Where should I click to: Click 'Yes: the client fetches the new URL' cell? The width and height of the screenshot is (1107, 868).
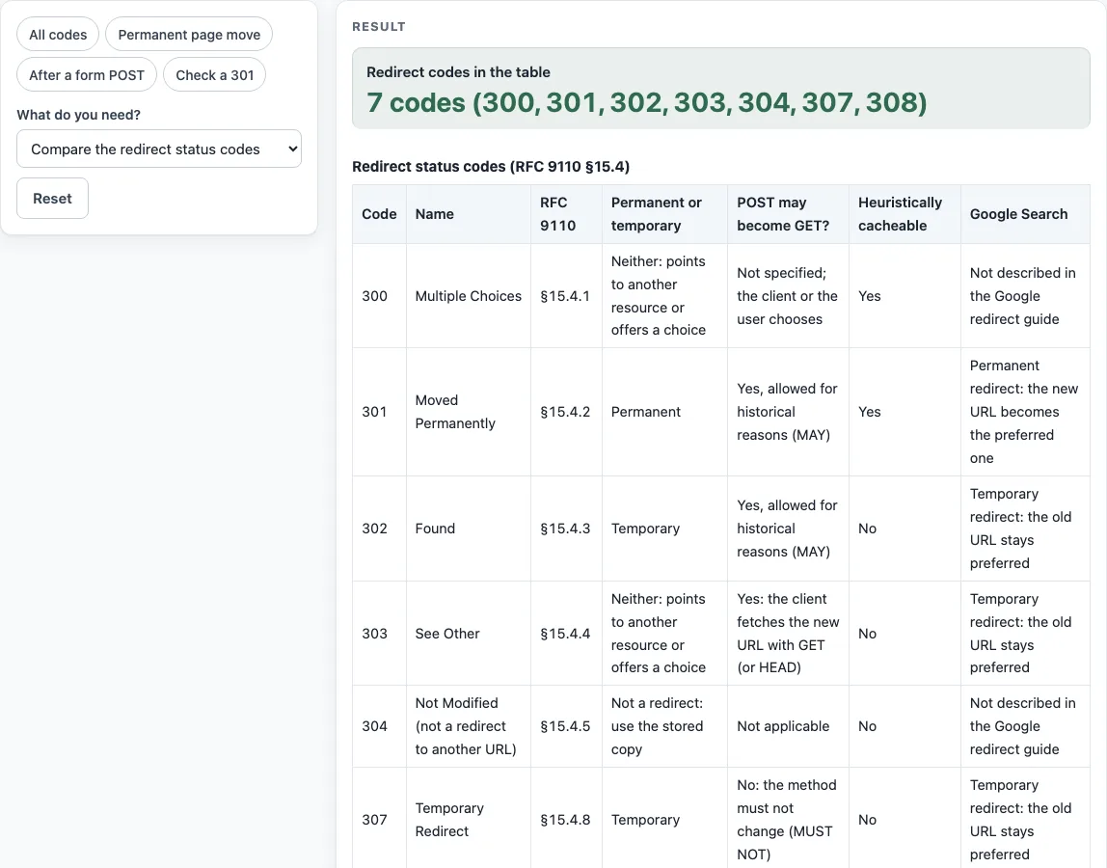click(x=788, y=634)
